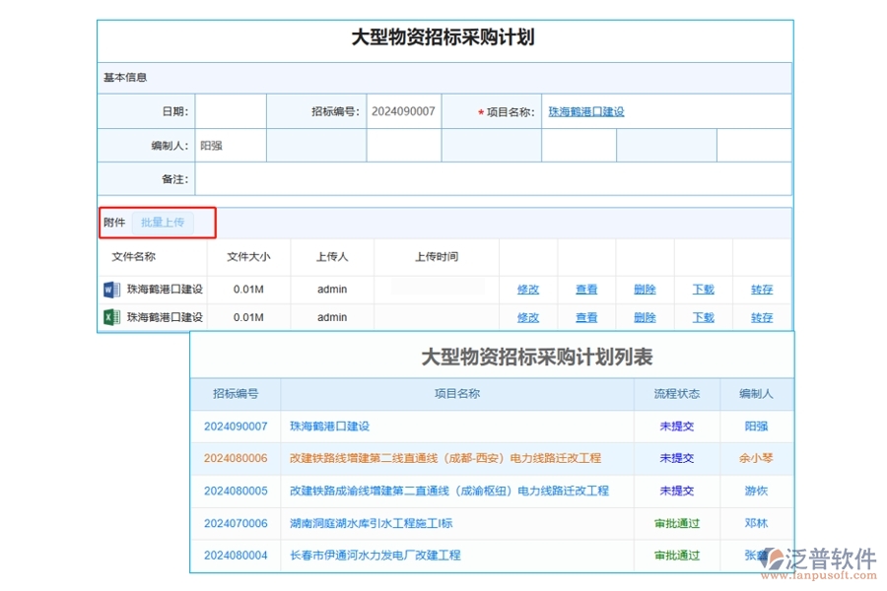Image resolution: width=887 pixels, height=591 pixels.
Task: Click the 流程状态 column header
Action: 676,393
